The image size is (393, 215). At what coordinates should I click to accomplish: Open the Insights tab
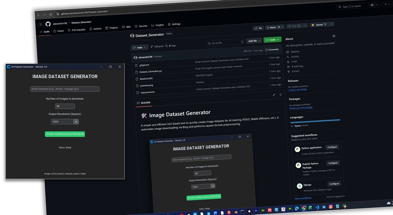click(158, 25)
